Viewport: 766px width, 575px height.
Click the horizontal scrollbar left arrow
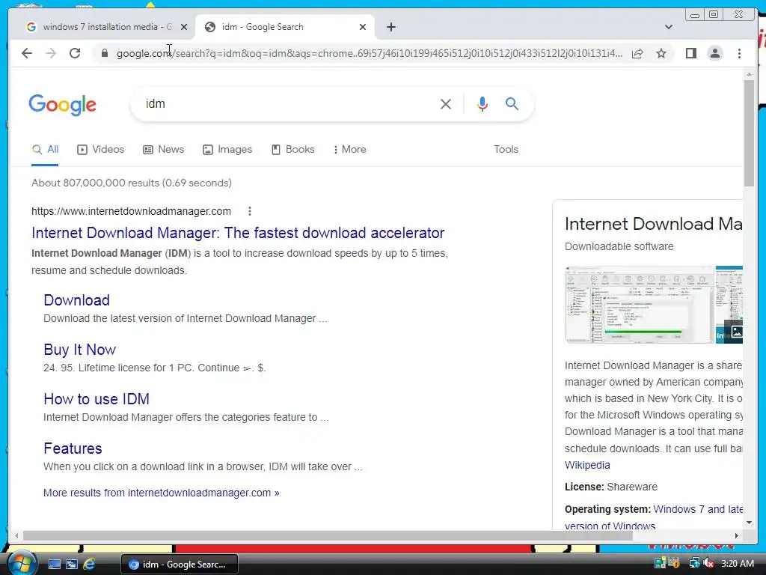pos(16,536)
